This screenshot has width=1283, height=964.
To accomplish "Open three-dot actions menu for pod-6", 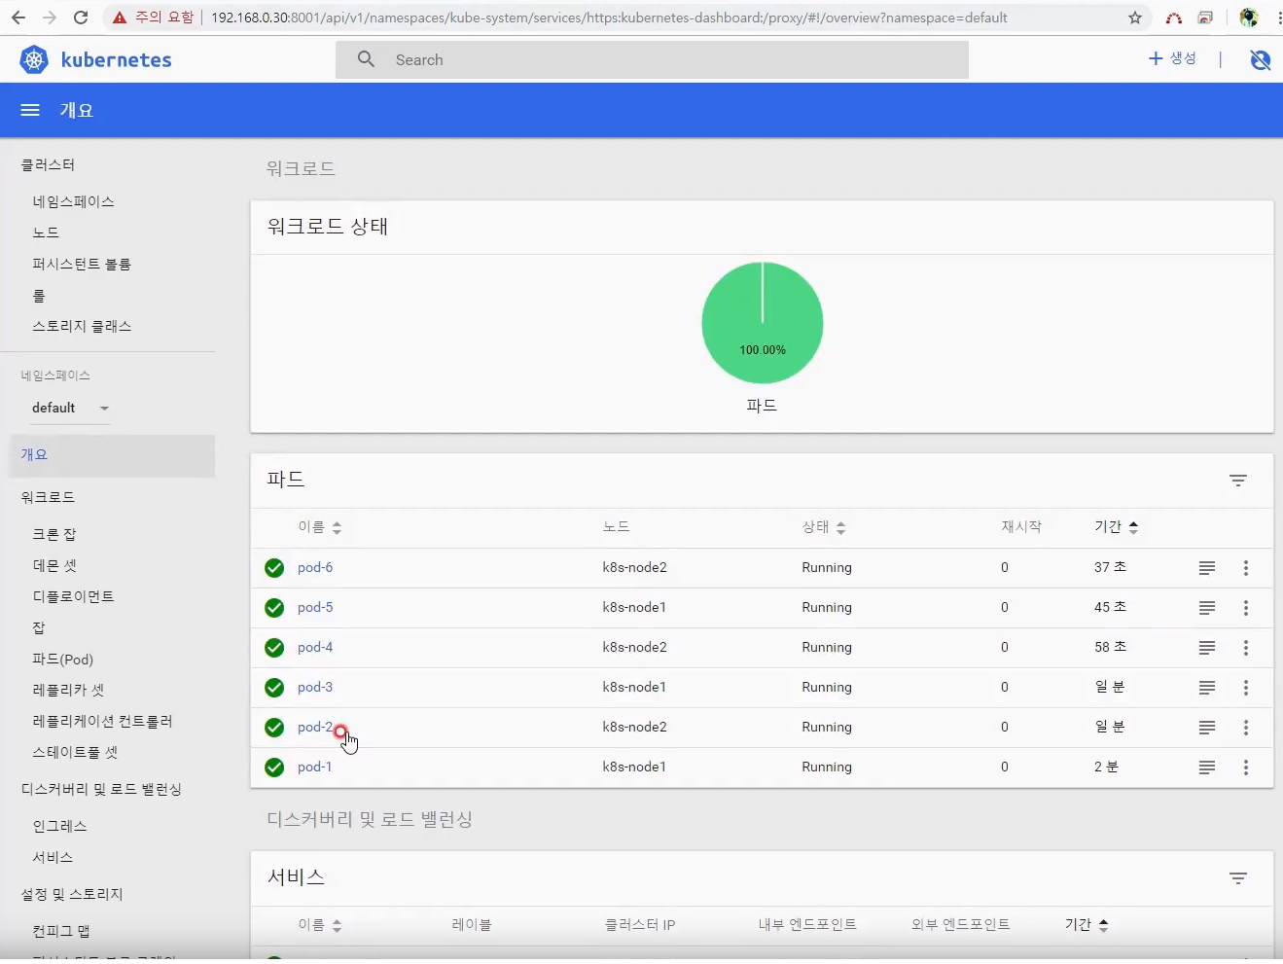I will [1245, 568].
